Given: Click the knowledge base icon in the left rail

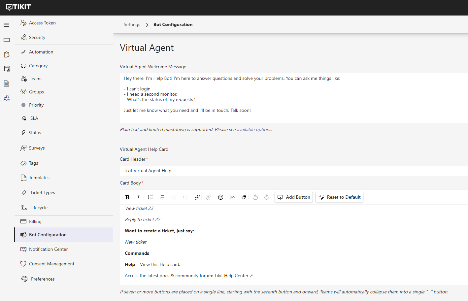Looking at the screenshot, I should coord(7,69).
